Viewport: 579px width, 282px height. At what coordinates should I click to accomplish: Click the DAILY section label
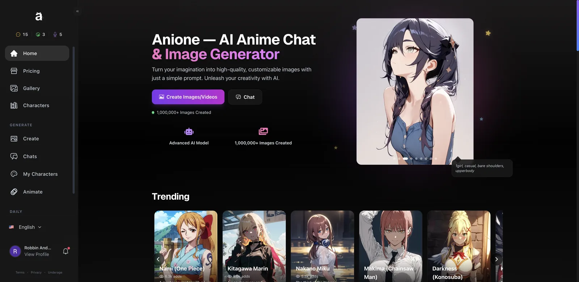16,212
